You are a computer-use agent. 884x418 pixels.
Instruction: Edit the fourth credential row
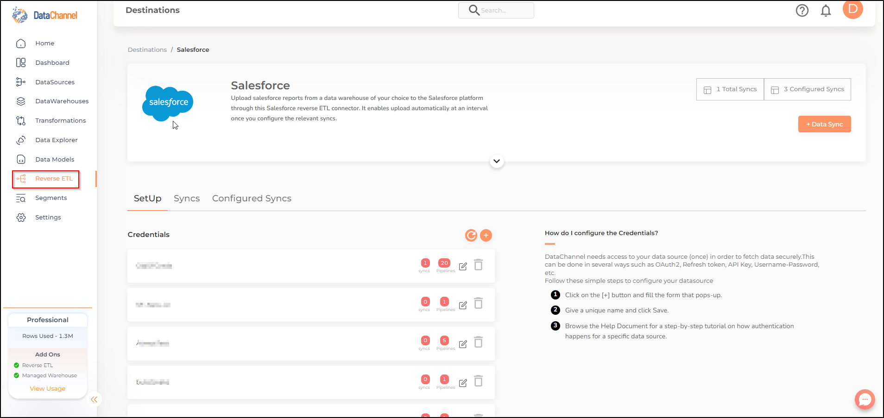[463, 383]
